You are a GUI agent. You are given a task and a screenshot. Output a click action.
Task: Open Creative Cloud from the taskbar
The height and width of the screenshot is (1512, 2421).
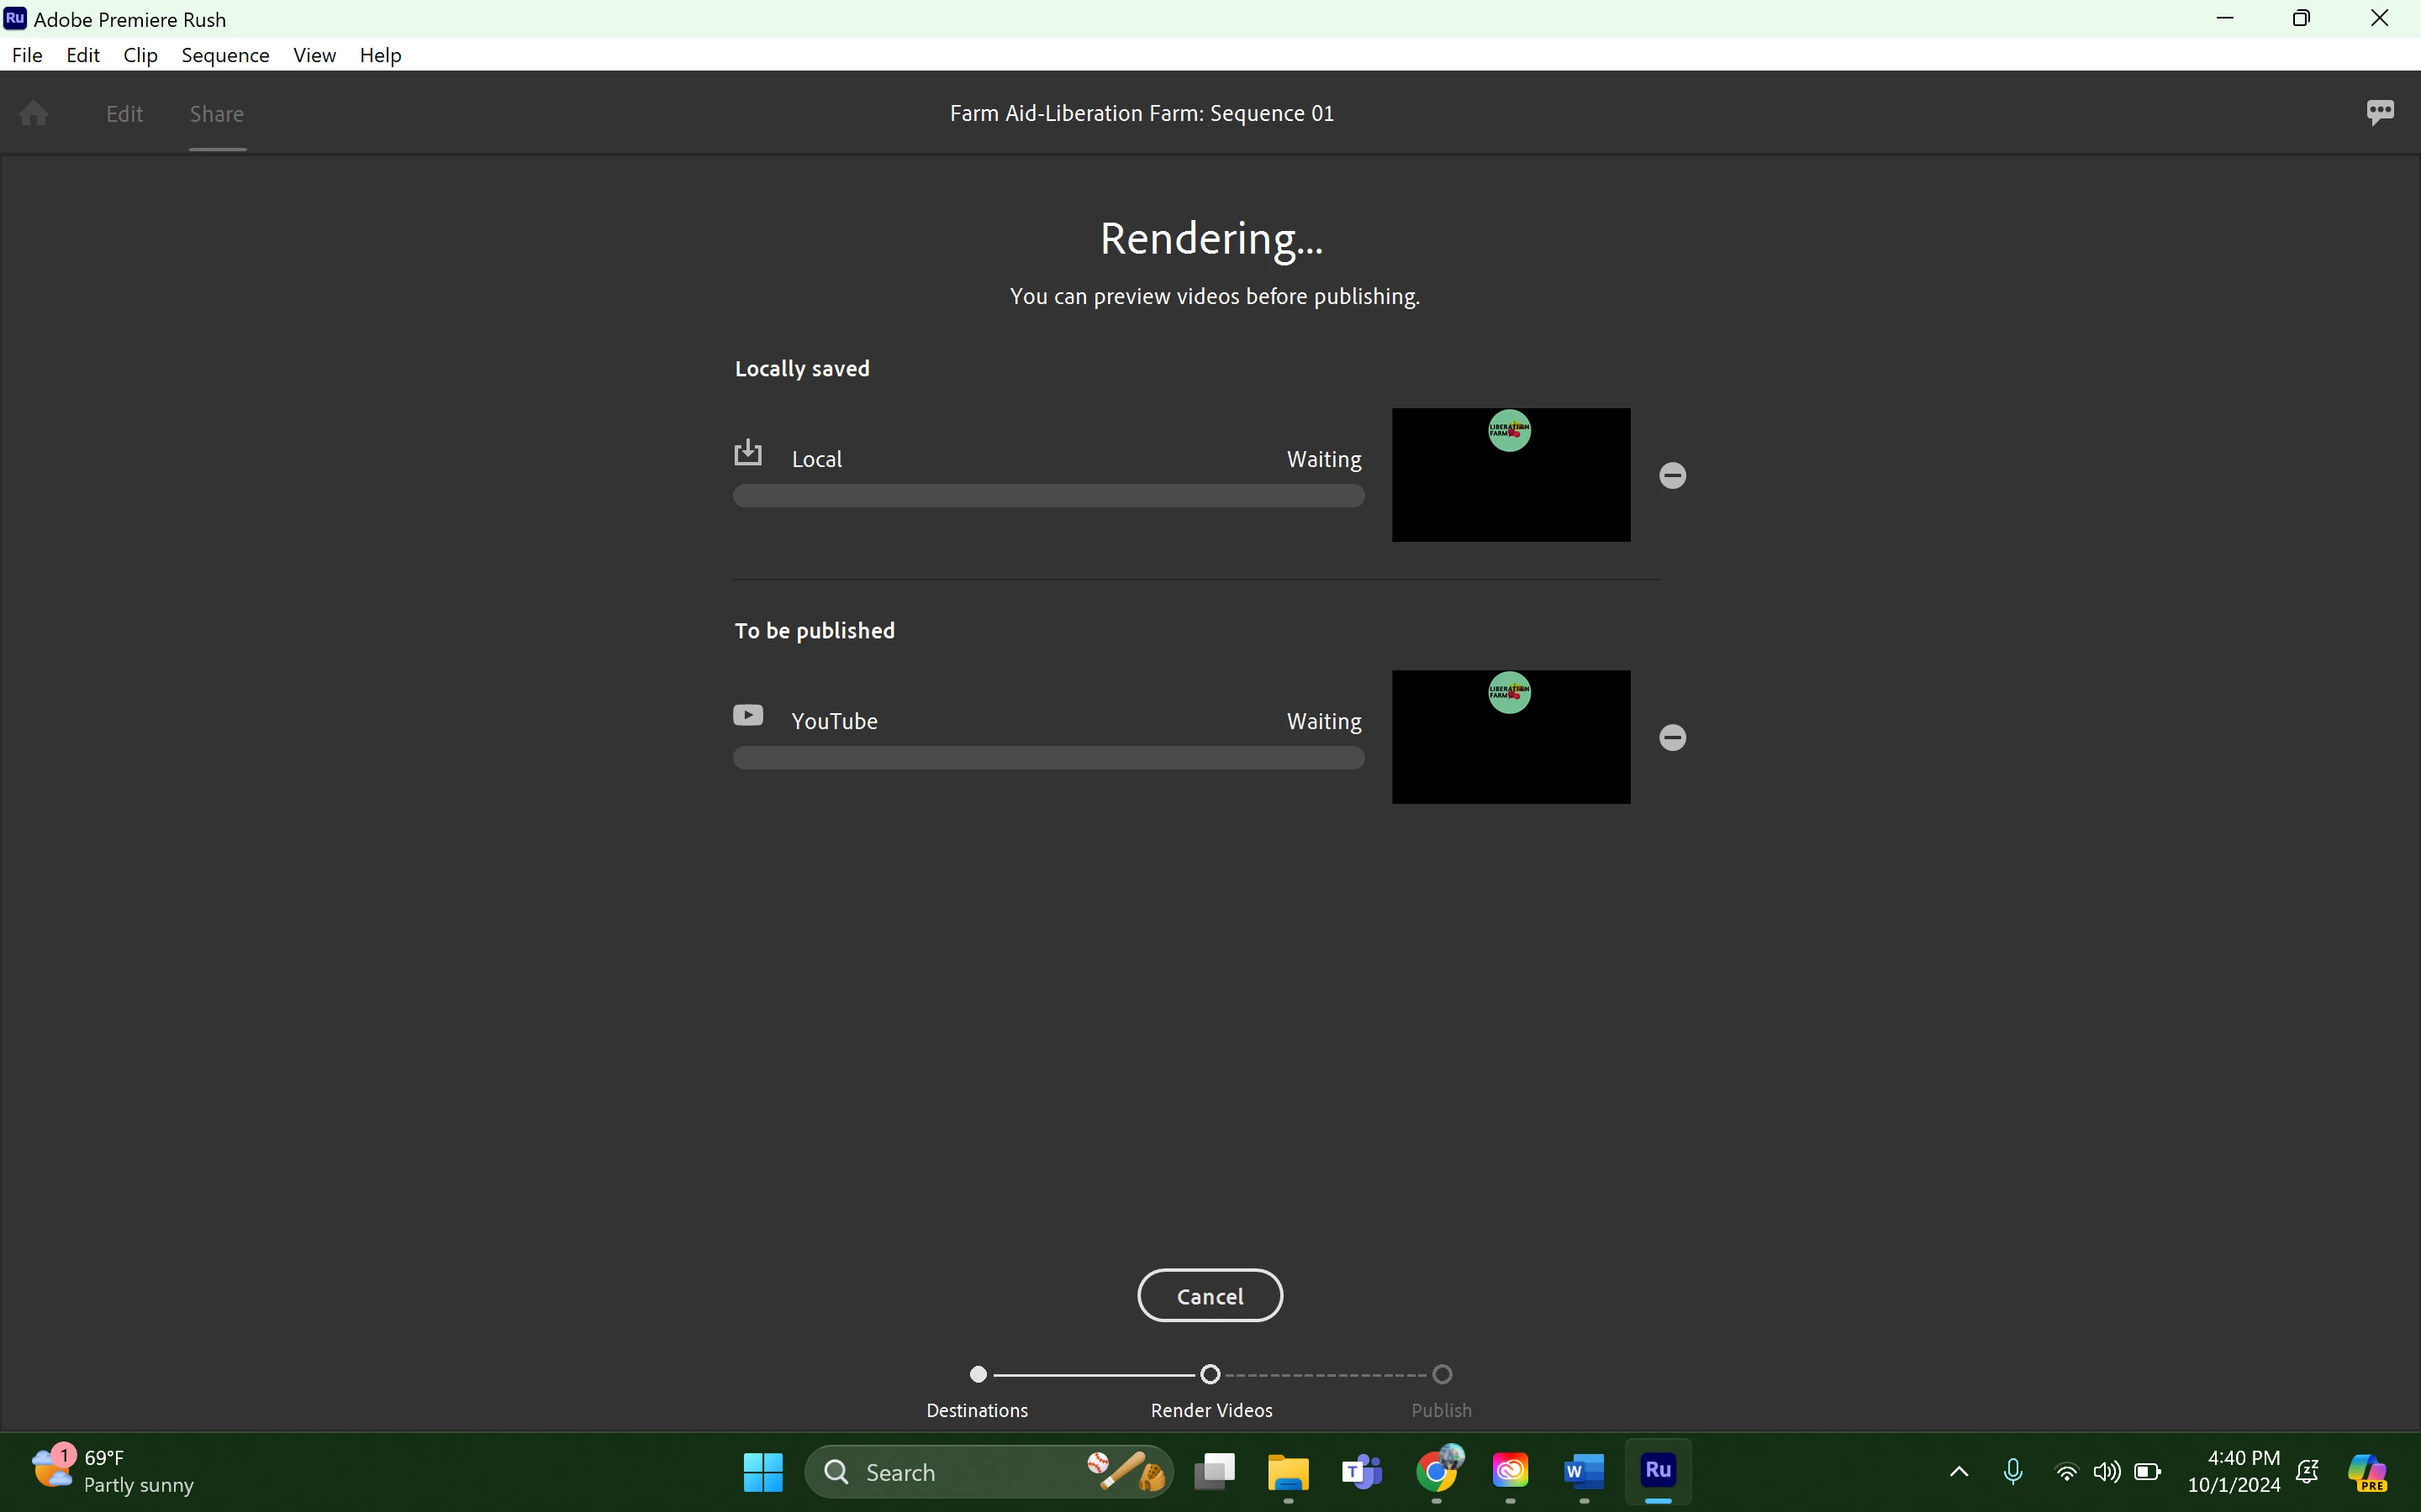tap(1510, 1471)
